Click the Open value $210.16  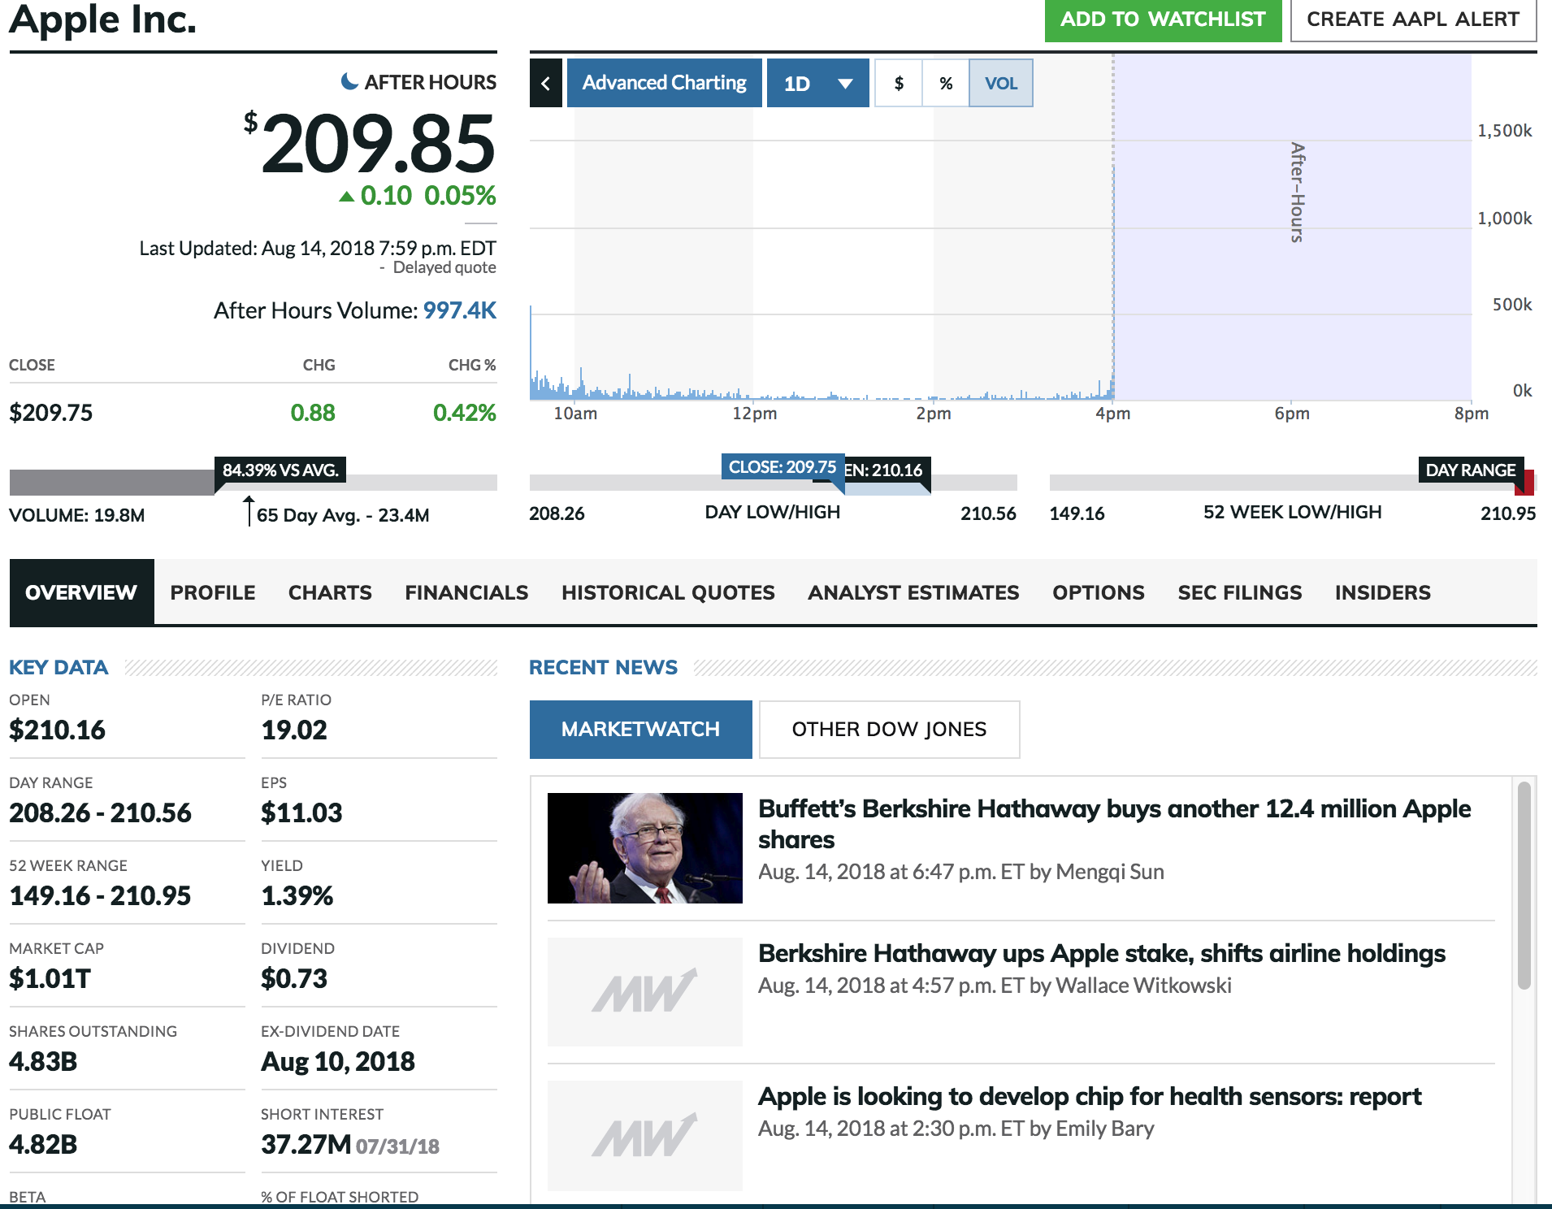[x=57, y=730]
